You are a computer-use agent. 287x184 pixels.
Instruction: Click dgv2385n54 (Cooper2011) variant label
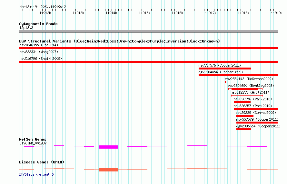coord(258,126)
